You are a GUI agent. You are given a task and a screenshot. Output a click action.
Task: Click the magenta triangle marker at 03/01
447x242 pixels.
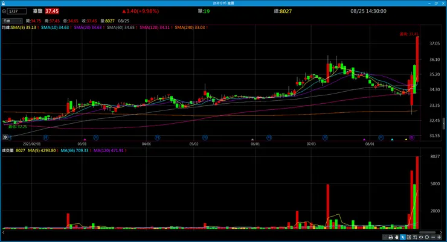click(x=85, y=139)
